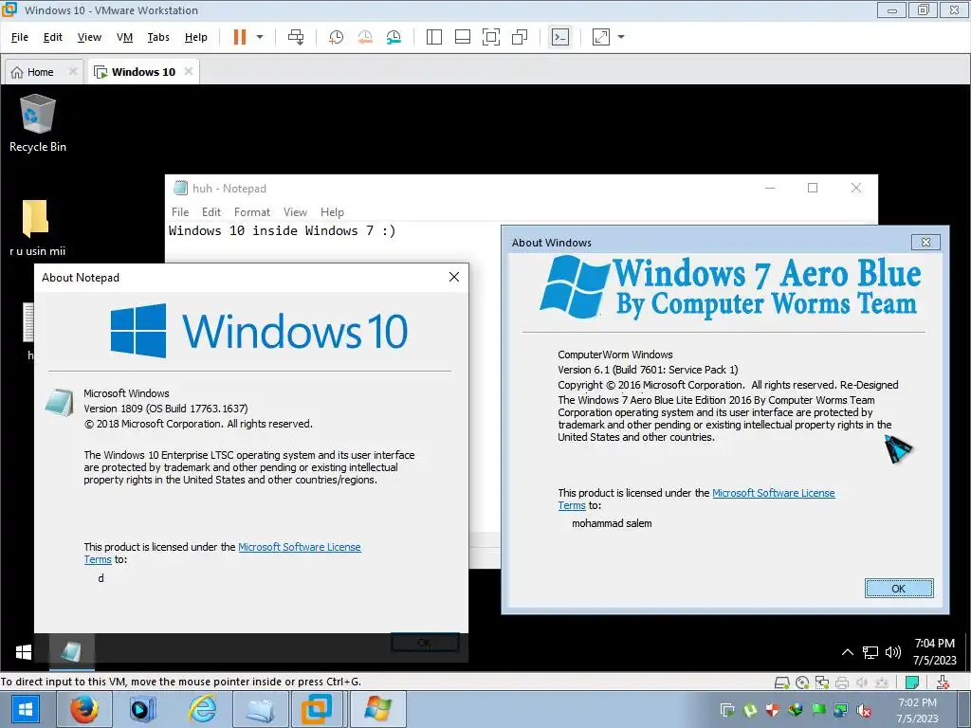
Task: Open the VMware snapshot manager
Action: click(394, 37)
